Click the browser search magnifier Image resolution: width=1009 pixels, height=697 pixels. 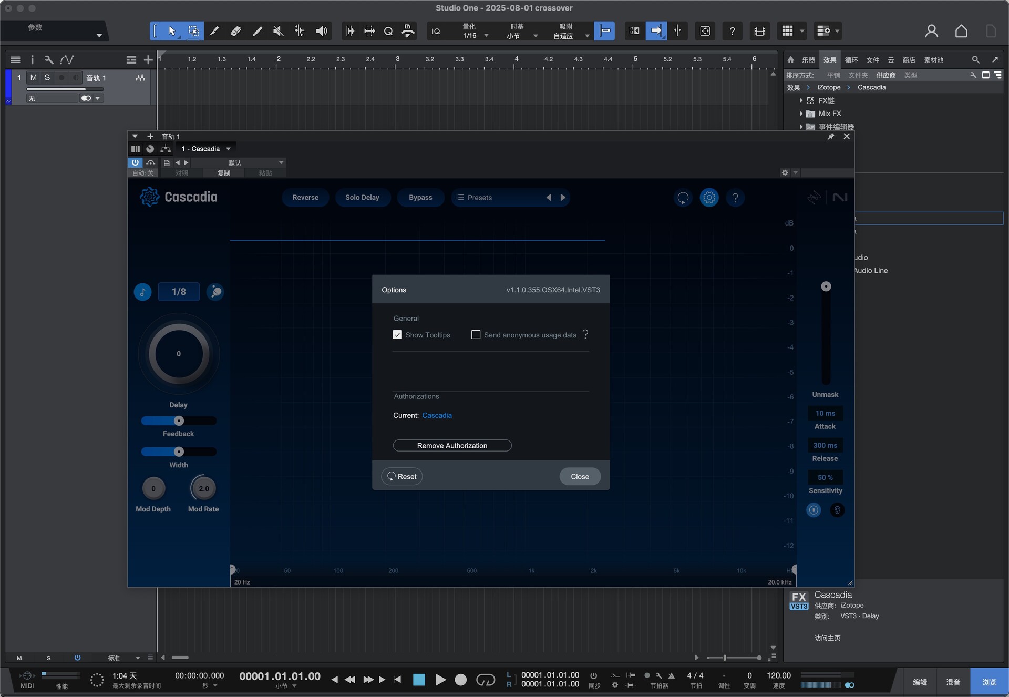(975, 59)
